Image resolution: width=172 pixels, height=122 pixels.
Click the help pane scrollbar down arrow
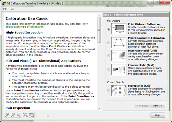pyautogui.click(x=99, y=108)
